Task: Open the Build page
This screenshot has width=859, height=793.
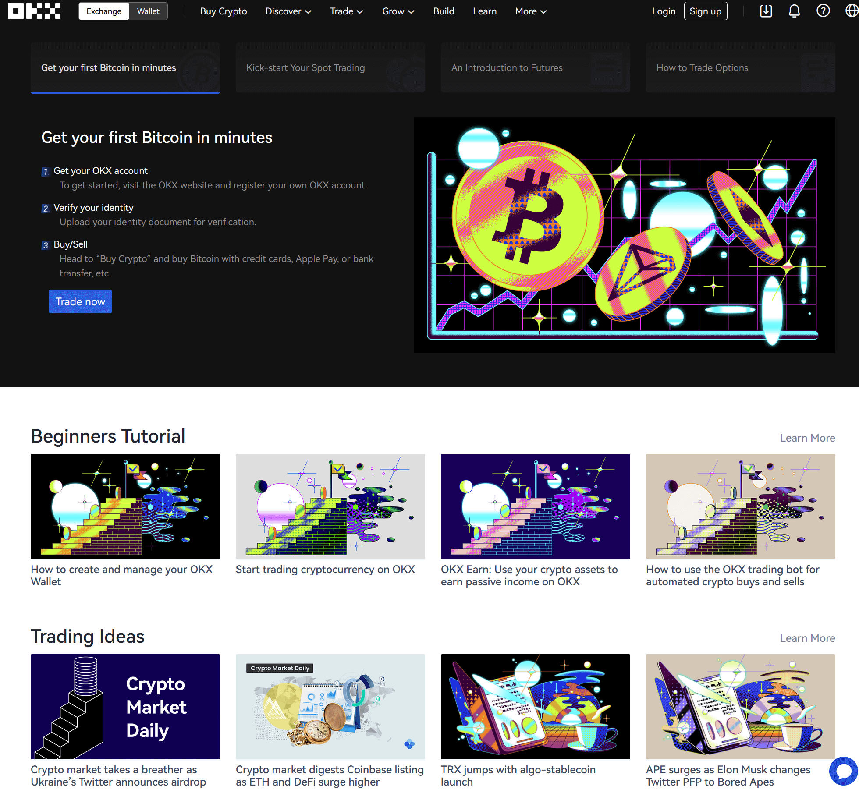Action: pyautogui.click(x=444, y=11)
